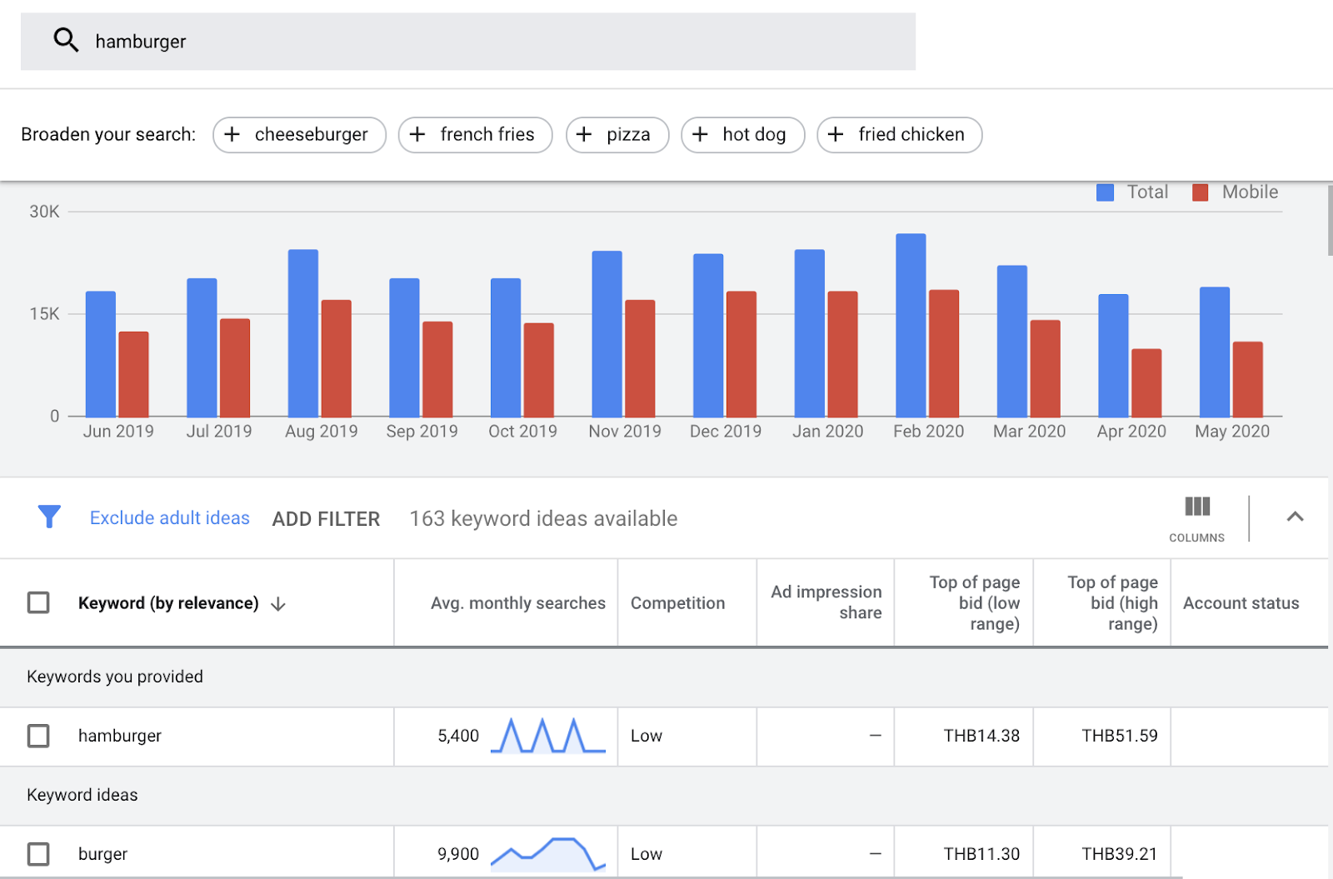Click the plus icon on hot dog chip
Image resolution: width=1333 pixels, height=879 pixels.
click(700, 134)
